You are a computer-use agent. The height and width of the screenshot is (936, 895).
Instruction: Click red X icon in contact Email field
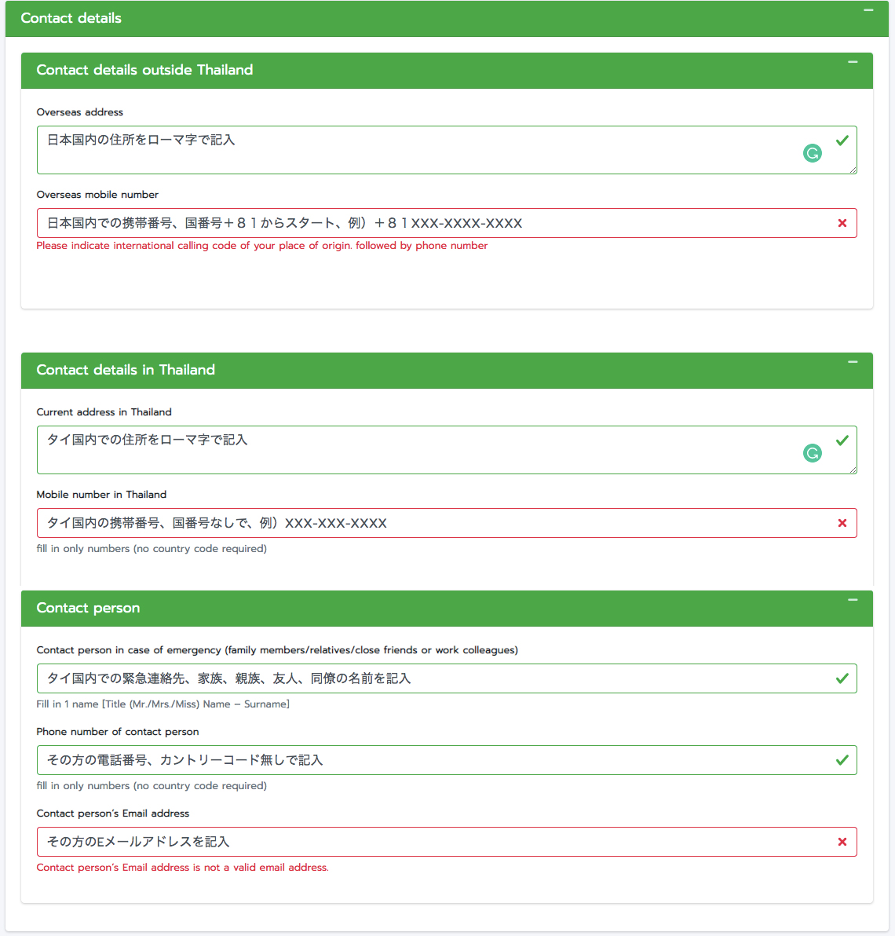coord(842,842)
